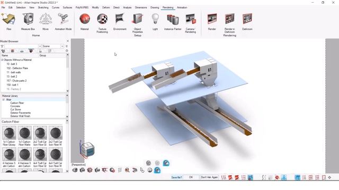This screenshot has width=339, height=190.
Task: Click the diamond icon ending the status bar
Action: [329, 177]
